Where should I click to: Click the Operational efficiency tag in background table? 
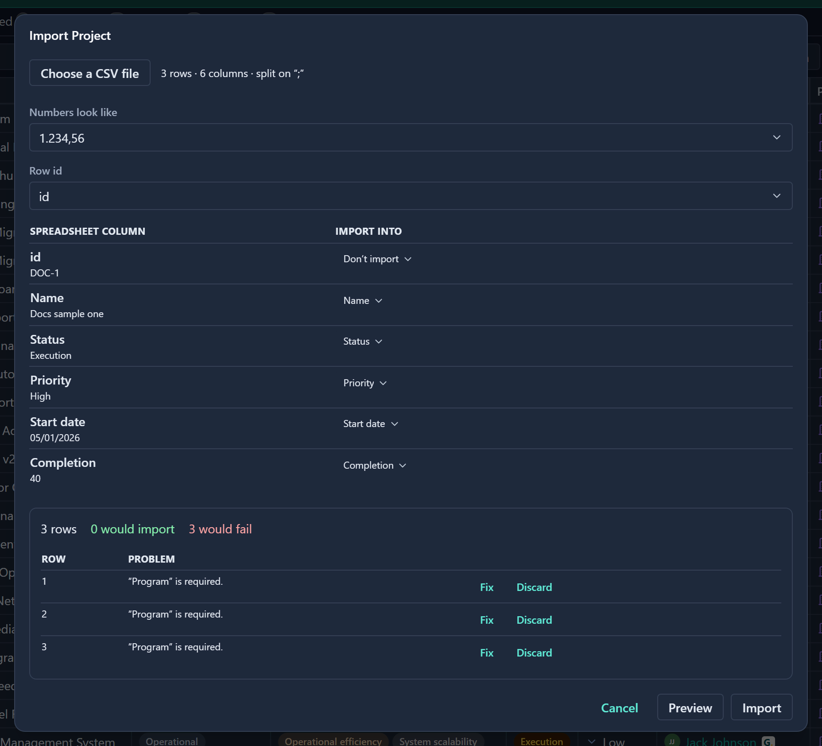pos(333,741)
